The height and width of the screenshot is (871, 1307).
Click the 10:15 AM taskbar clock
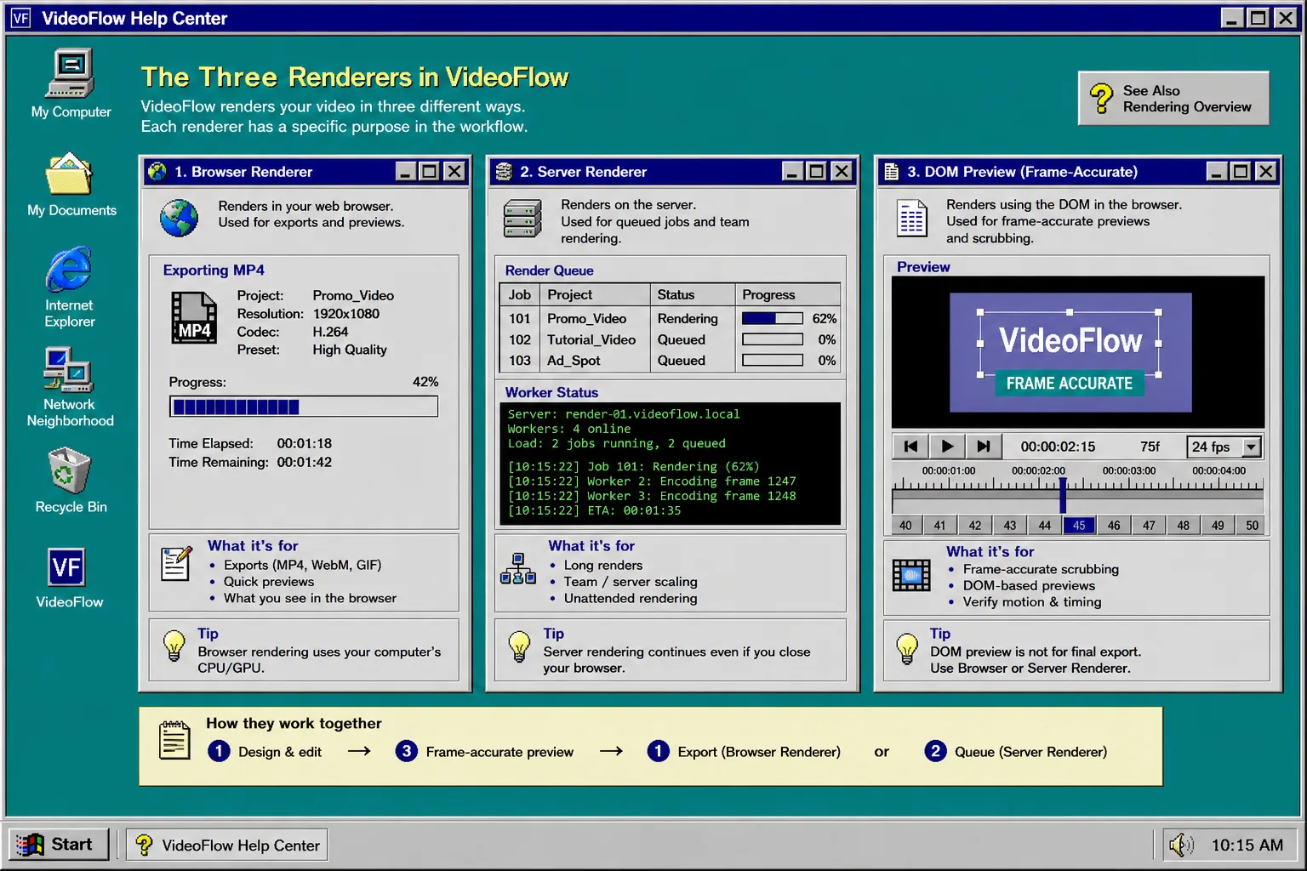click(x=1247, y=845)
